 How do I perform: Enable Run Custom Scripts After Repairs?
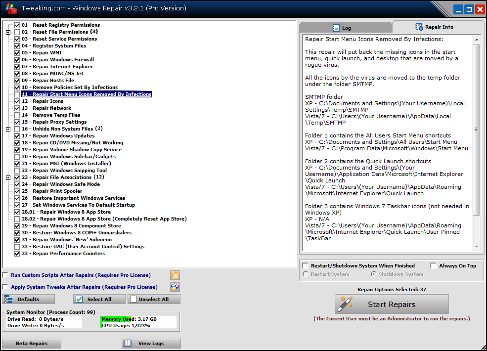coord(5,275)
